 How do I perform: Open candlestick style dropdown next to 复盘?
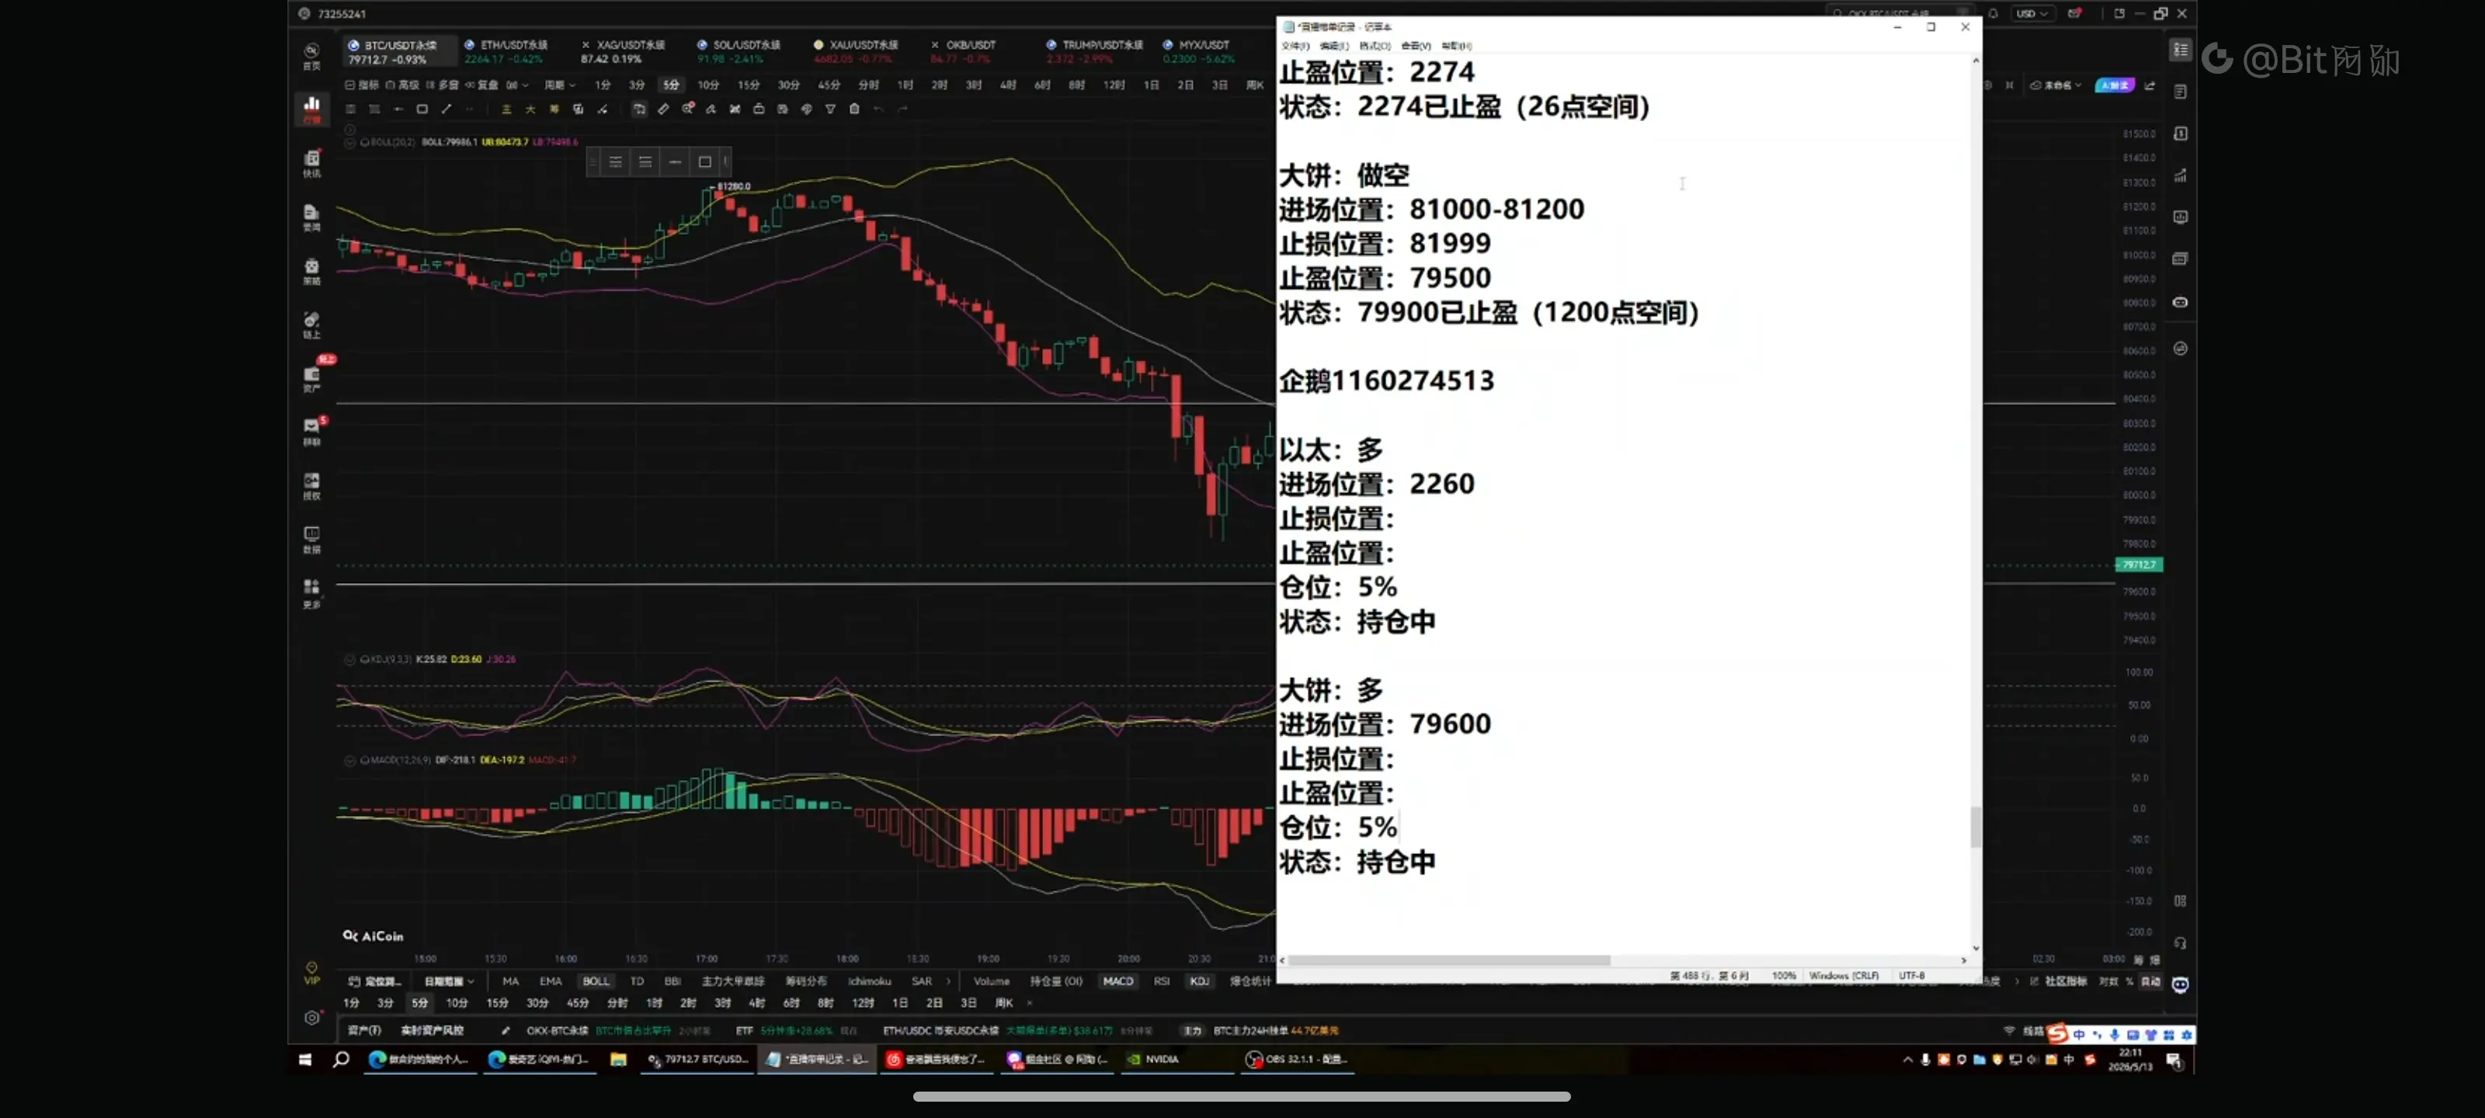tap(517, 85)
